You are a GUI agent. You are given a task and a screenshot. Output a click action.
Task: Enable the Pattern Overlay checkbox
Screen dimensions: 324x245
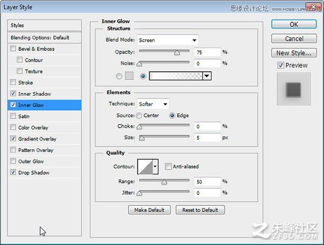13,150
